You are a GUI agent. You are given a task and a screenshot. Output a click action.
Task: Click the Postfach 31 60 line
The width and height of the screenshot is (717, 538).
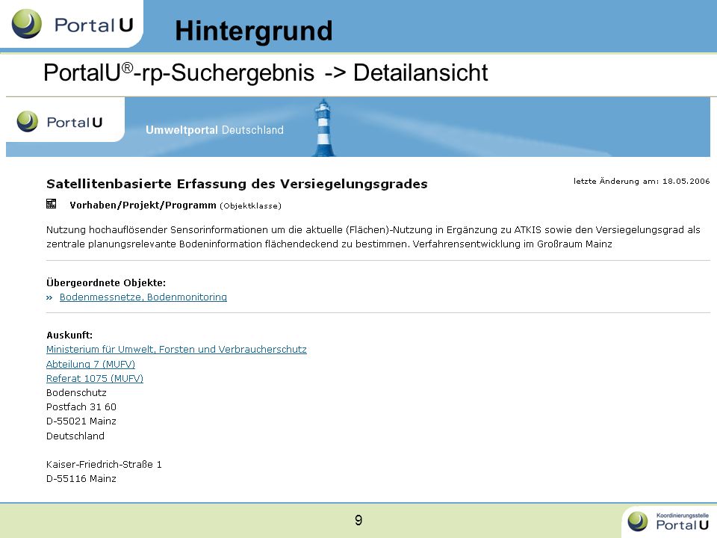click(81, 407)
